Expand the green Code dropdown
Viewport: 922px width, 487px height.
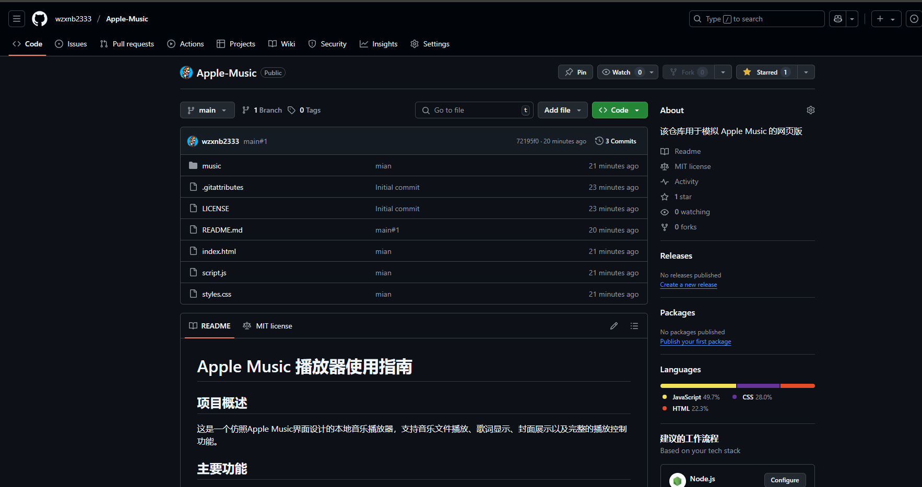(619, 110)
